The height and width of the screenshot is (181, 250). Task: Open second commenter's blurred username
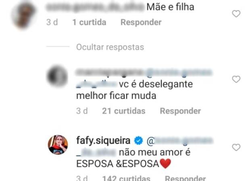point(110,72)
